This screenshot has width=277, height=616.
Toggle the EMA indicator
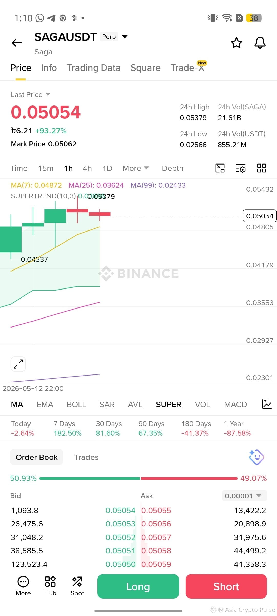point(45,404)
